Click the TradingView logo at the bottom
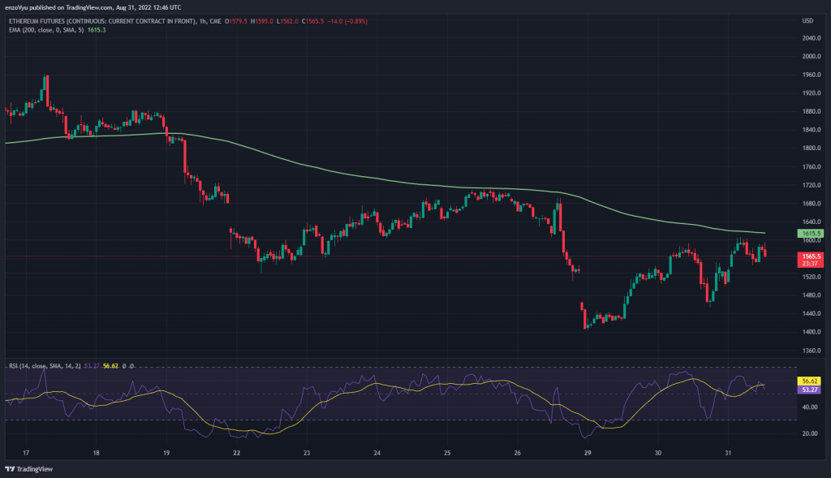 click(x=28, y=469)
